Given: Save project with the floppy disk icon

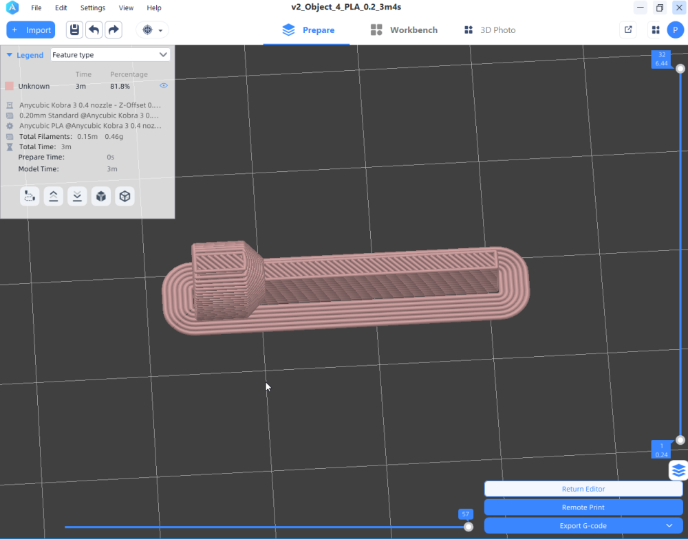Looking at the screenshot, I should tap(74, 30).
